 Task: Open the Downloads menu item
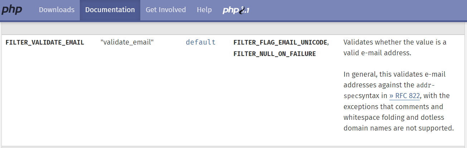57,10
